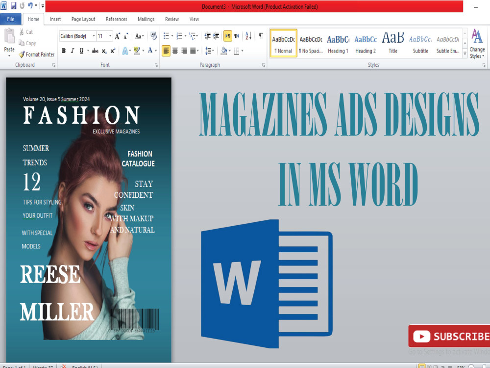Activate the Format Painter brush
Image resolution: width=490 pixels, height=368 pixels.
pos(37,54)
